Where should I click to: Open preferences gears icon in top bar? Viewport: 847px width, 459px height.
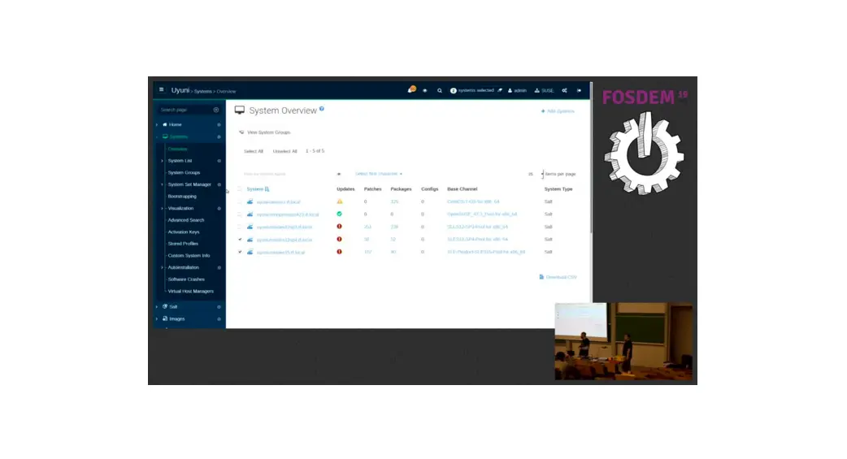[564, 91]
